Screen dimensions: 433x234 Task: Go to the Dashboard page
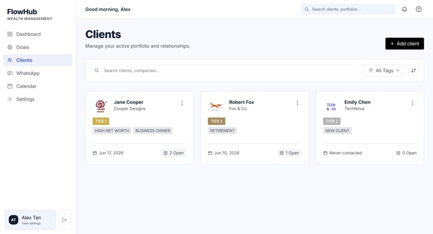38,34
